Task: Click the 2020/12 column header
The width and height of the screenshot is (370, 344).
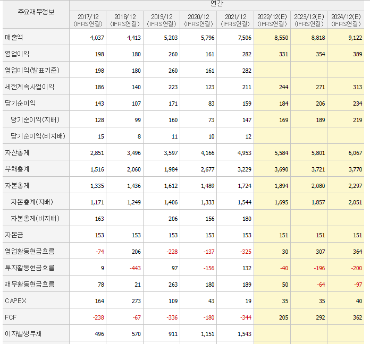Action: pyautogui.click(x=198, y=20)
